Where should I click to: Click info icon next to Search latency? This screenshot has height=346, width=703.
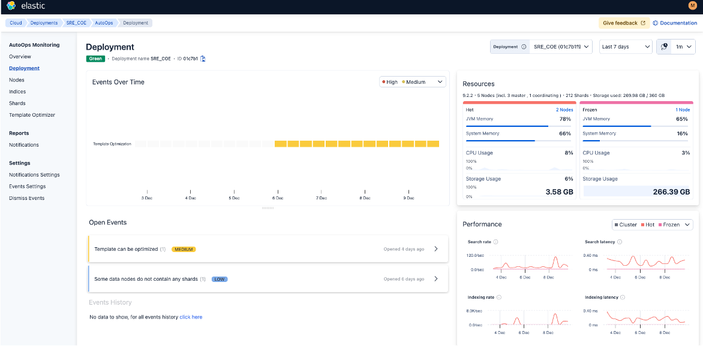pos(620,242)
